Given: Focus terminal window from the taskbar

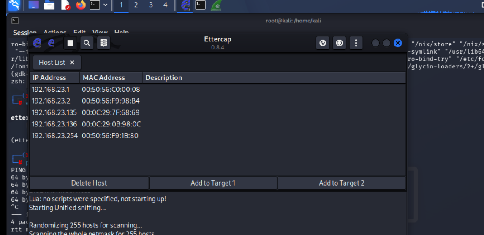Looking at the screenshot, I should pyautogui.click(x=200, y=5).
